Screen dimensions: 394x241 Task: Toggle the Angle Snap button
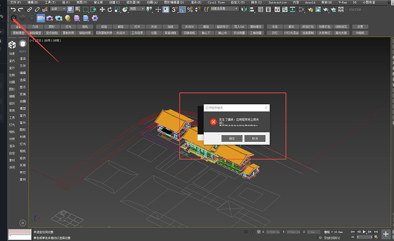pos(182,10)
